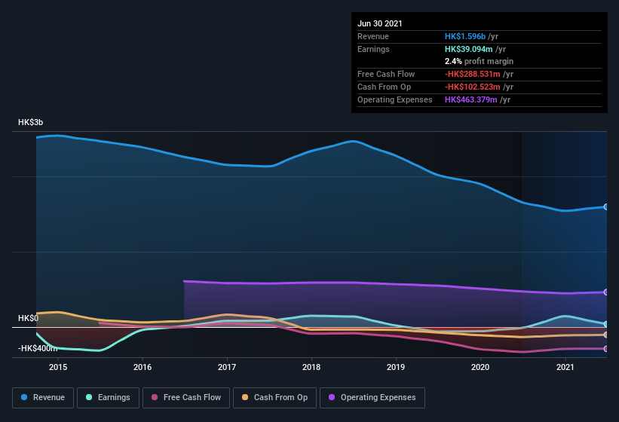Toggle the Free Cash Flow legend button

pos(186,398)
